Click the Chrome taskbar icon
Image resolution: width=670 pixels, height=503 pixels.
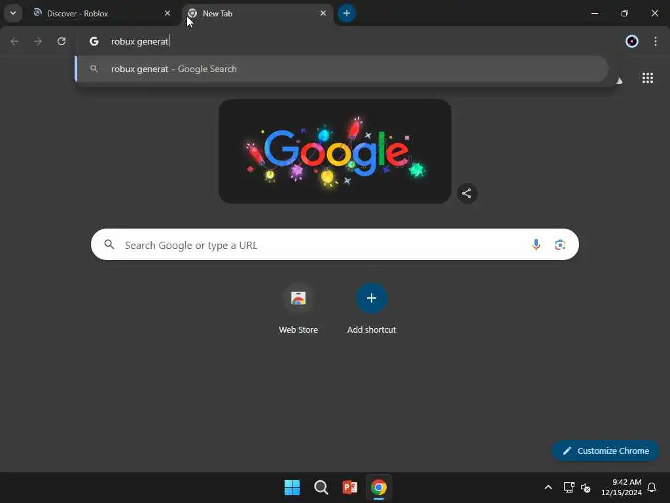[x=379, y=487]
